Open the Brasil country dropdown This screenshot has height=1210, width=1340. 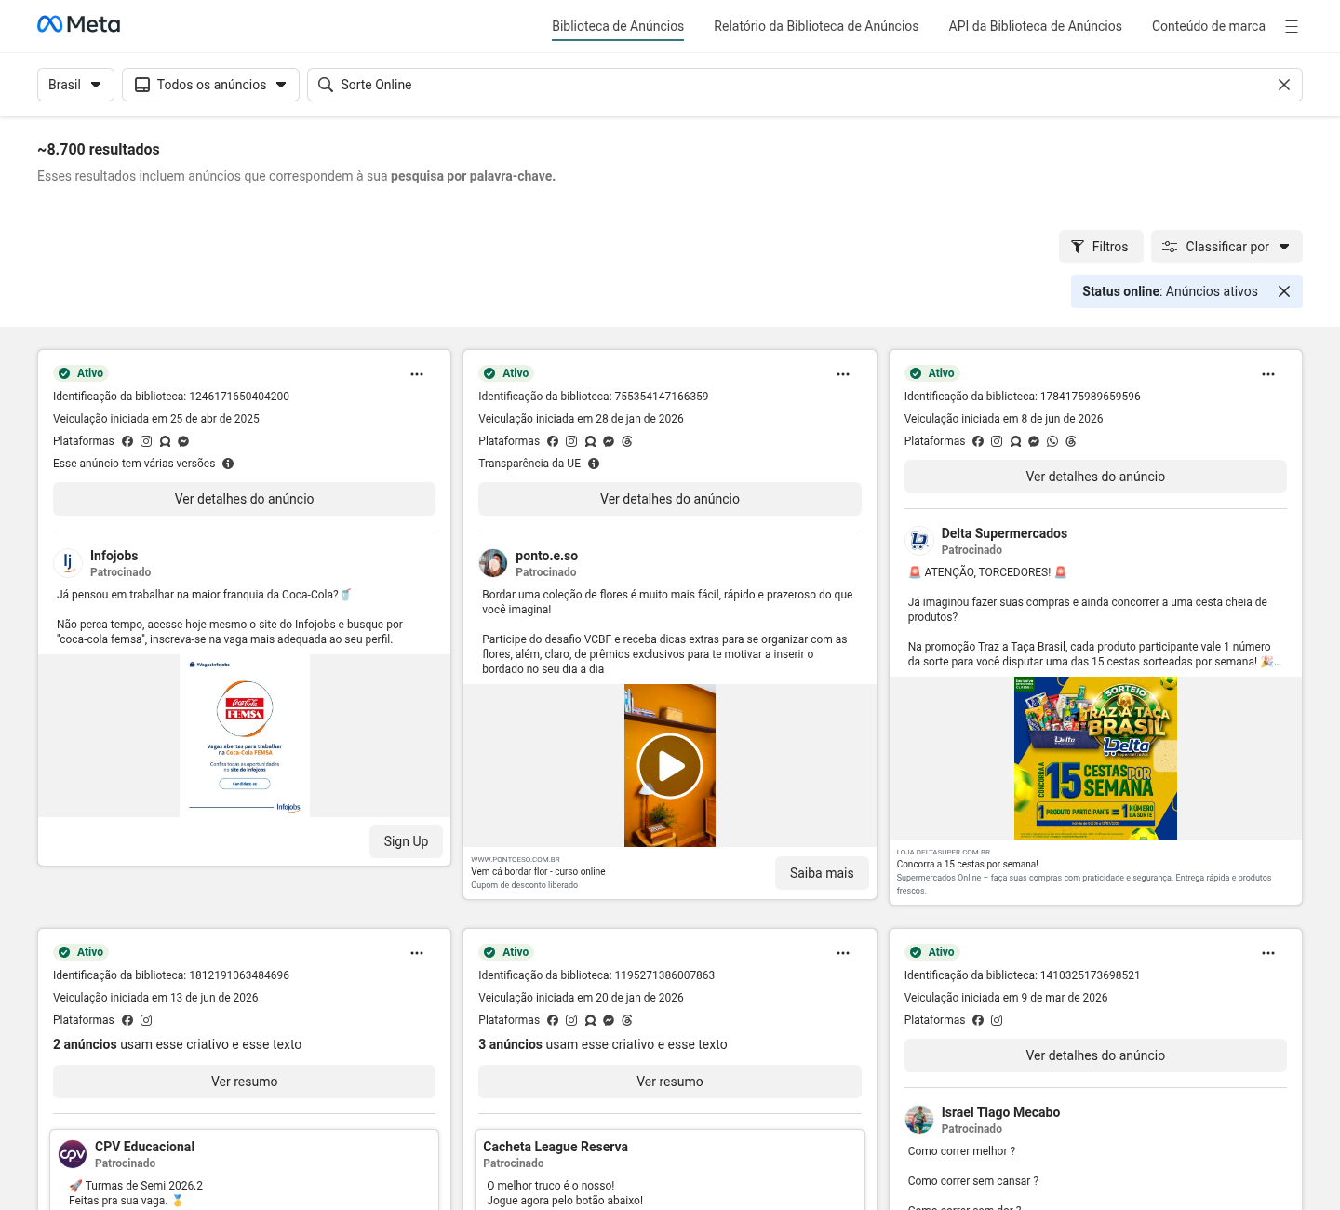pyautogui.click(x=75, y=85)
